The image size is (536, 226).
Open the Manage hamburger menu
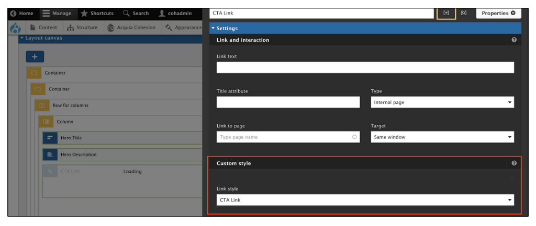point(57,13)
